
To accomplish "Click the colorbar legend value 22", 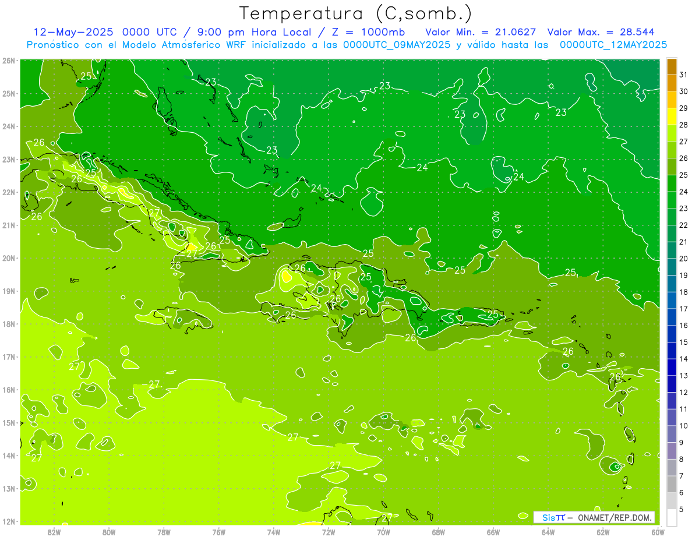I will coord(684,225).
